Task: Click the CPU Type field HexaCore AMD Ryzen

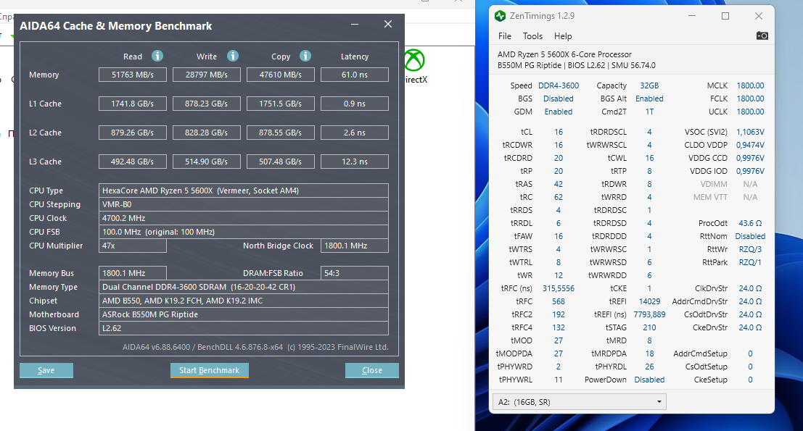Action: (x=243, y=191)
